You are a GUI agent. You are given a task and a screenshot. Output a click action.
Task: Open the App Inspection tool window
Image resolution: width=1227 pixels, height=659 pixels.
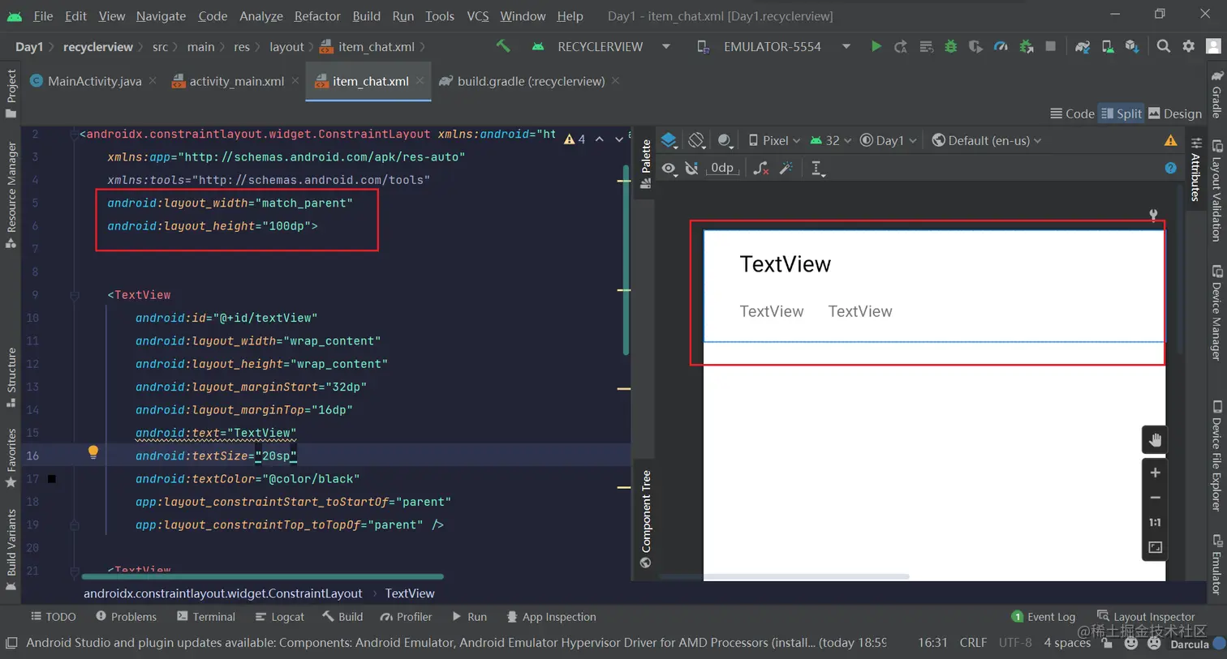click(x=551, y=617)
